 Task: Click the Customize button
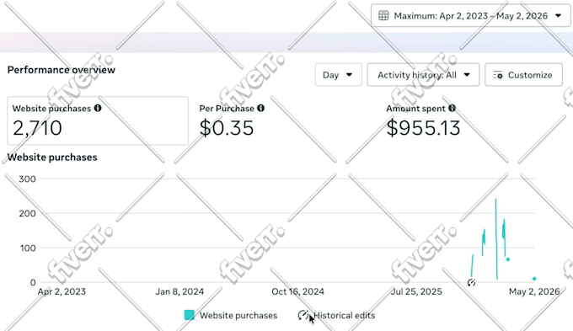point(523,75)
